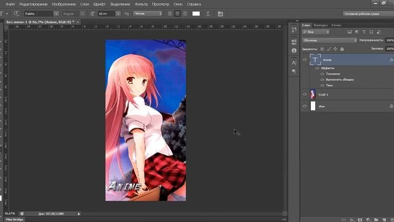The height and width of the screenshot is (222, 394).
Task: Click the layer opacity value field
Action: coord(390,40)
